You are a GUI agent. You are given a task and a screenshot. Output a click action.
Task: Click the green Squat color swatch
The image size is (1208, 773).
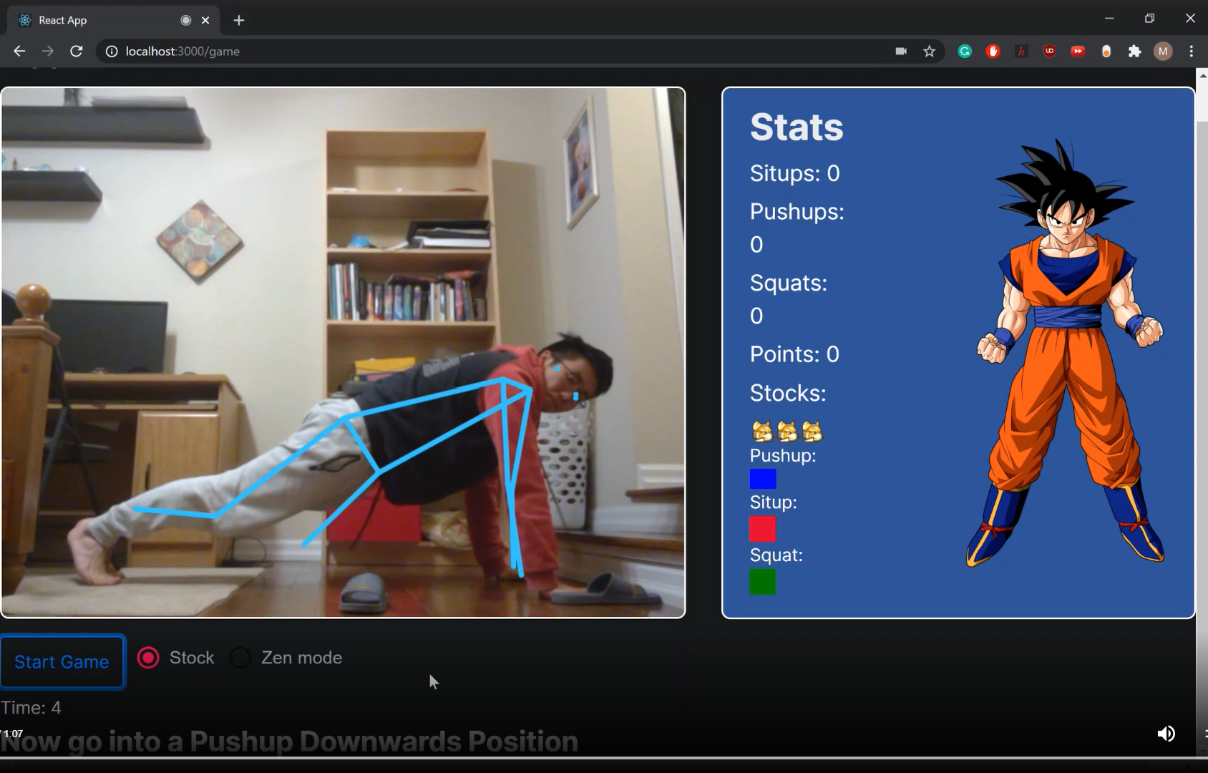pos(762,582)
